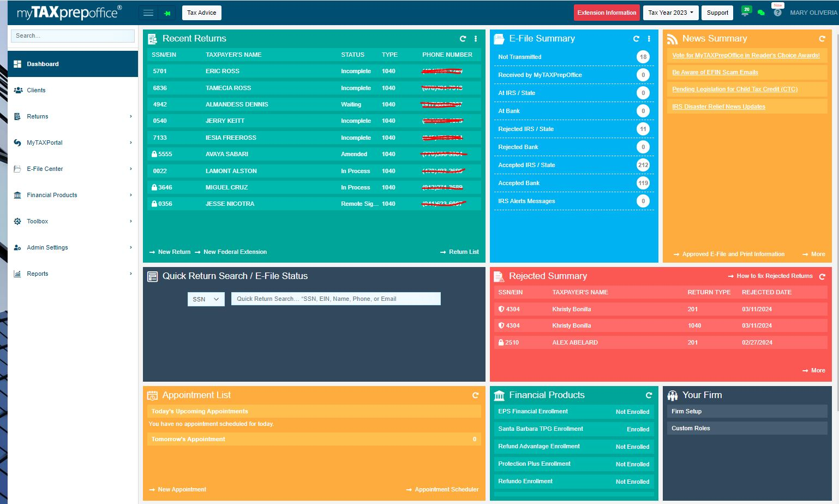Open the EFIN Scam Emails news link

[715, 72]
